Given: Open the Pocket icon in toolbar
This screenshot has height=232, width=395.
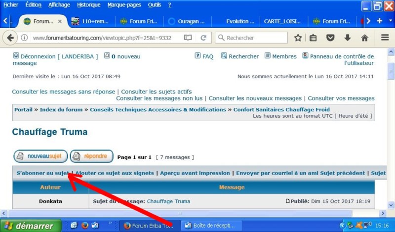Looking at the screenshot, I should coord(331,38).
